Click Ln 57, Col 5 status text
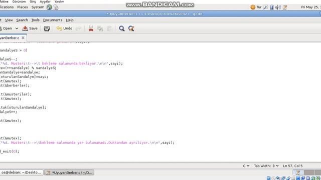 coord(293,165)
